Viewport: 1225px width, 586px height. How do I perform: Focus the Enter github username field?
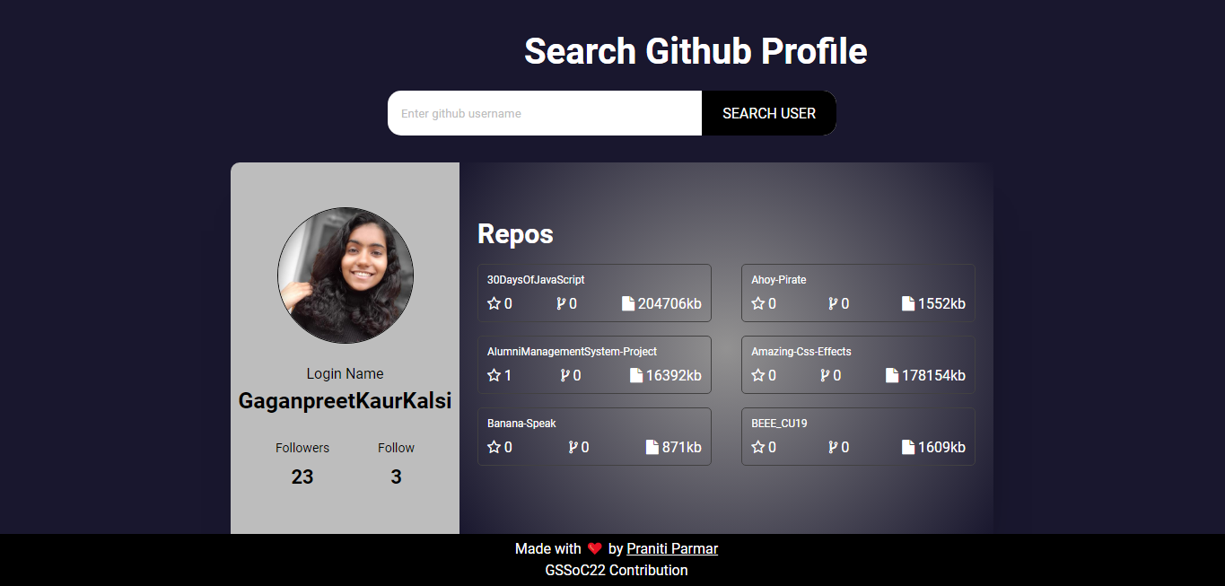click(545, 113)
